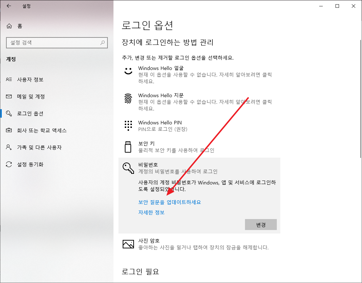
Task: Click 보안 질문을 업데이트하세요 link
Action: click(169, 202)
